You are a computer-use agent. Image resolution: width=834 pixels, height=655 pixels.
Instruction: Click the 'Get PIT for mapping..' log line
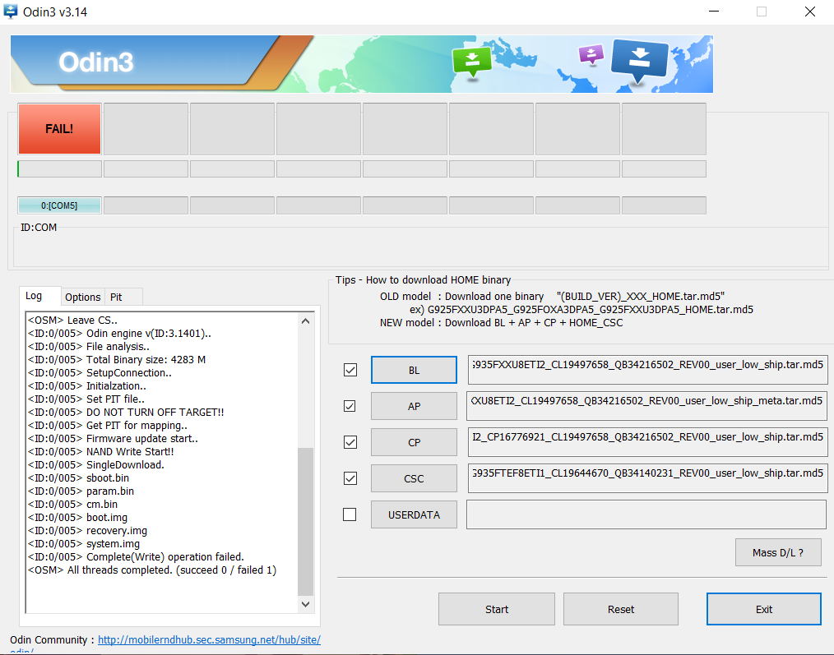pyautogui.click(x=108, y=426)
